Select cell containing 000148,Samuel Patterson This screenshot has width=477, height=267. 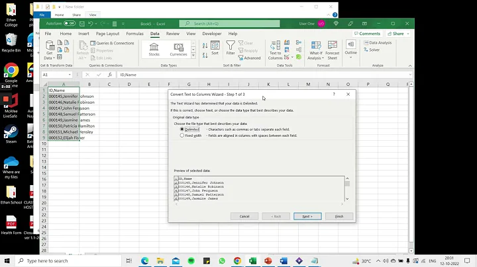tap(64, 114)
